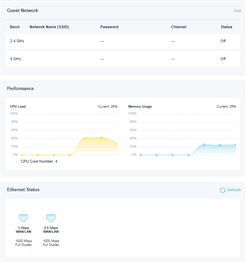The height and width of the screenshot is (262, 246).
Task: Select the 2.5 Gbps WAN/LAN port icon
Action: click(51, 218)
